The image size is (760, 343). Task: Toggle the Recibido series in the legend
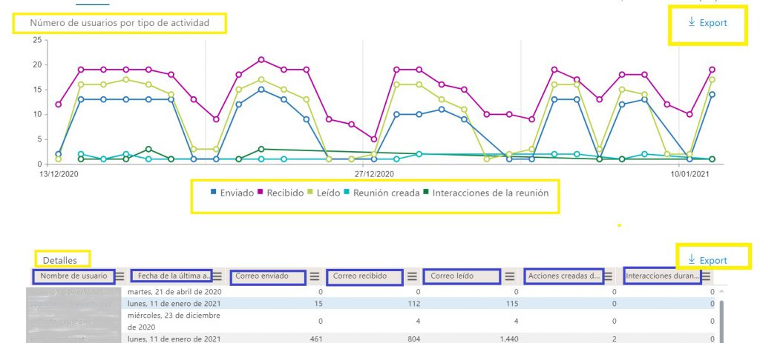click(x=281, y=193)
